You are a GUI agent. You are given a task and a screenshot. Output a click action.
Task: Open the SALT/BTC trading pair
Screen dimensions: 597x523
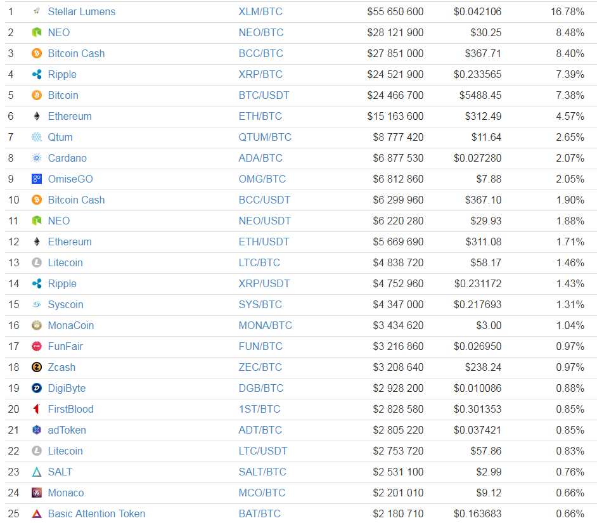[x=262, y=473]
